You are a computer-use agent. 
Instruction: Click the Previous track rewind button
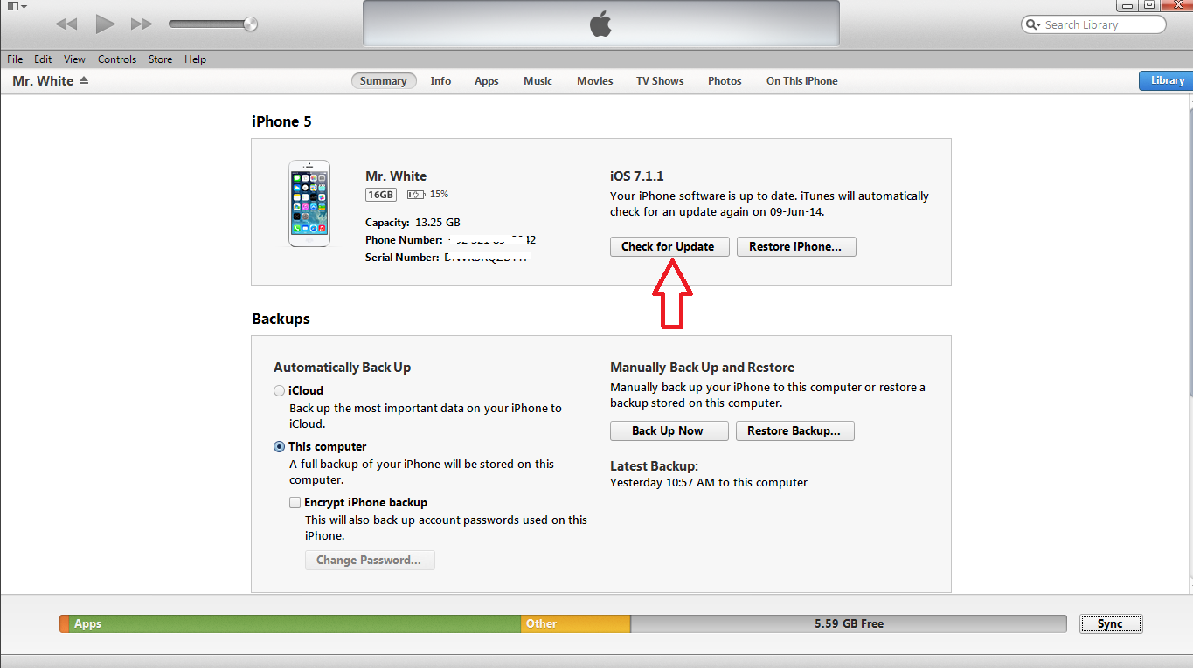(66, 24)
